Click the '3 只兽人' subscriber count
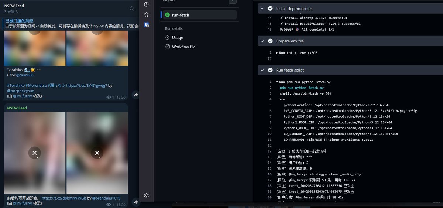Viewport: 443px width, 208px height. tap(11, 12)
